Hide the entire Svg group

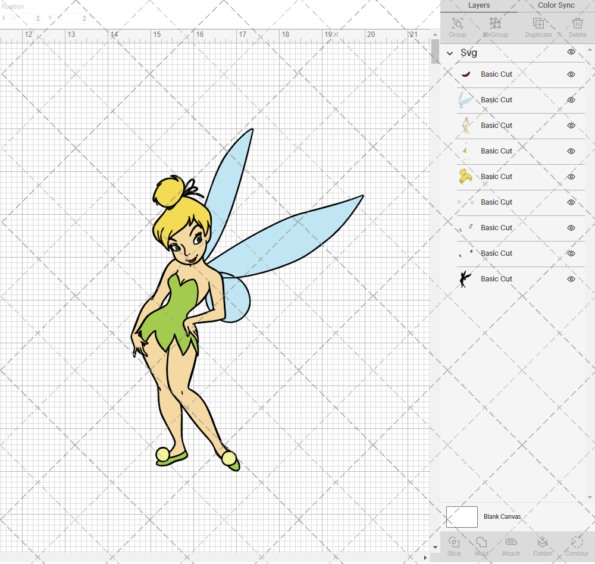pos(571,52)
